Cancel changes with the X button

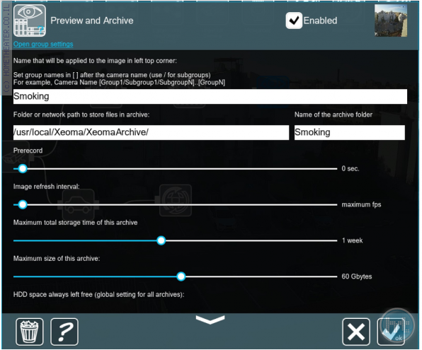356,332
